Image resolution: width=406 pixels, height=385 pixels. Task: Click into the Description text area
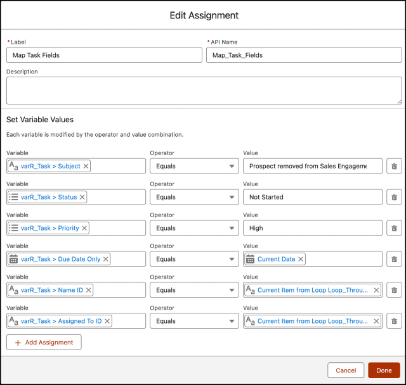[204, 91]
